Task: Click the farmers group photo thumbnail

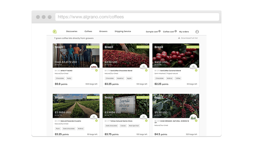Action: (x=76, y=56)
